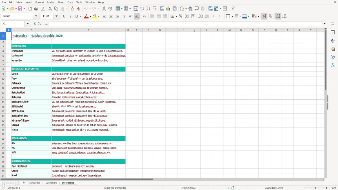The image size is (338, 190).
Task: Insert a pivot table
Action: (x=175, y=9)
